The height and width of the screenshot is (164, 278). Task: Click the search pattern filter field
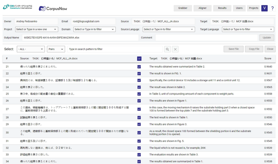pyautogui.click(x=114, y=49)
